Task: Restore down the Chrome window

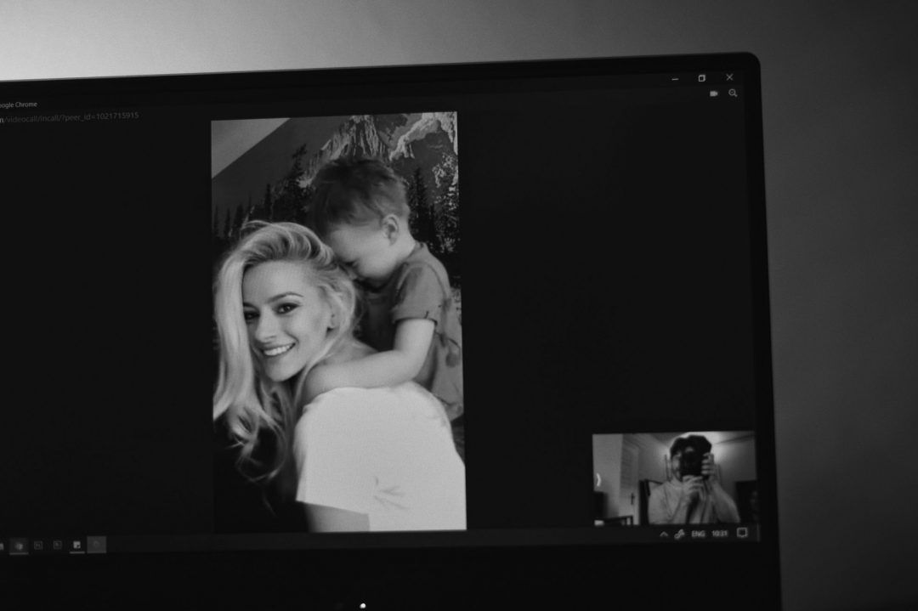Action: tap(702, 78)
